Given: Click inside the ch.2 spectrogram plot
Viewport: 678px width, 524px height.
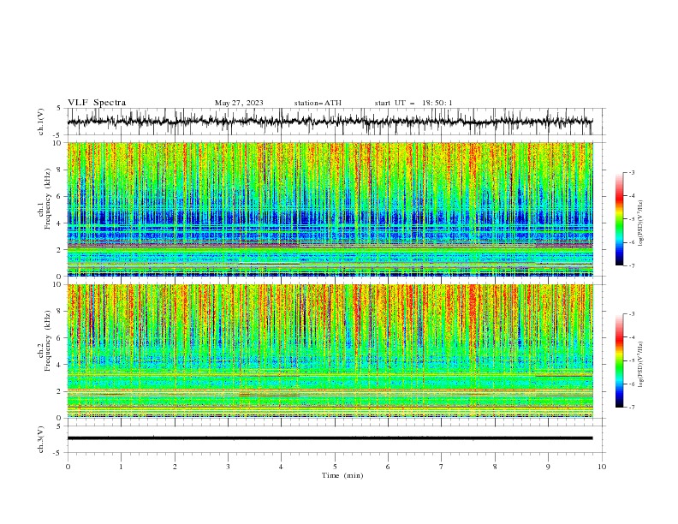Looking at the screenshot, I should coord(330,351).
